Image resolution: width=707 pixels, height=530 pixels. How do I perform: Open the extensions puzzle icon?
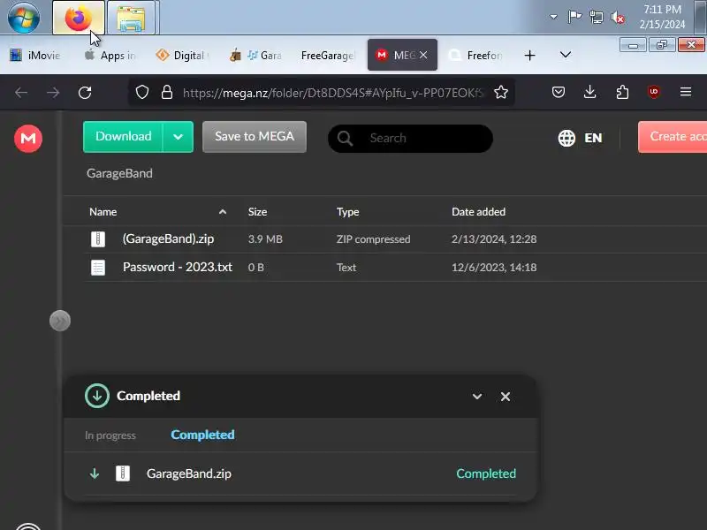(622, 93)
